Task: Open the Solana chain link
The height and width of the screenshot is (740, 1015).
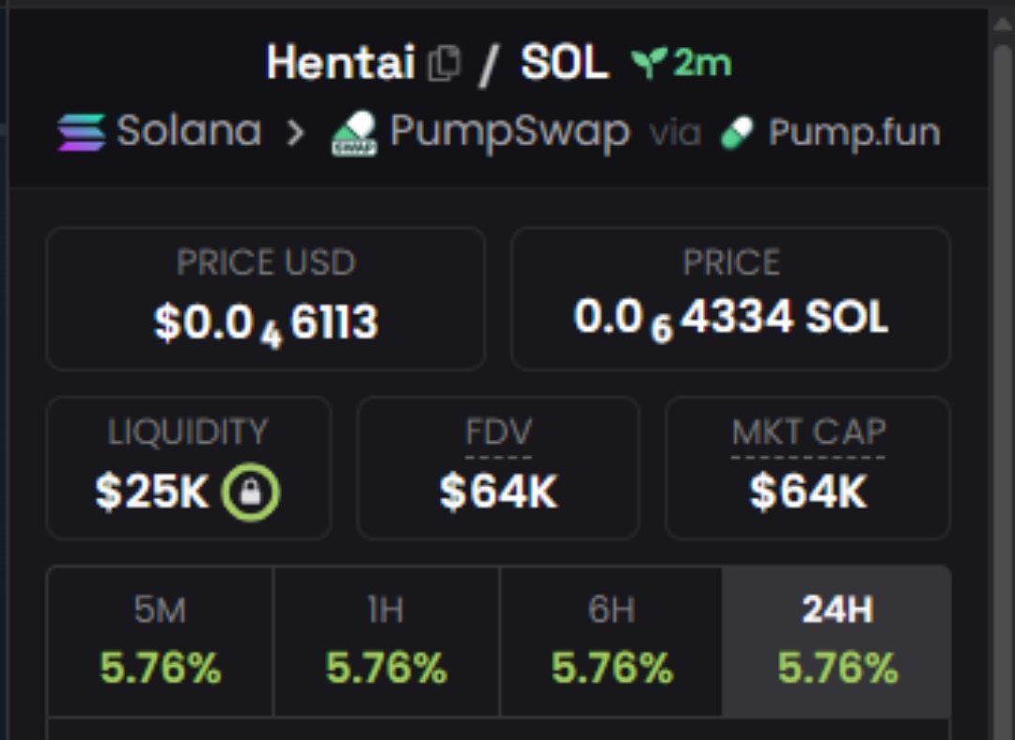Action: (x=189, y=132)
